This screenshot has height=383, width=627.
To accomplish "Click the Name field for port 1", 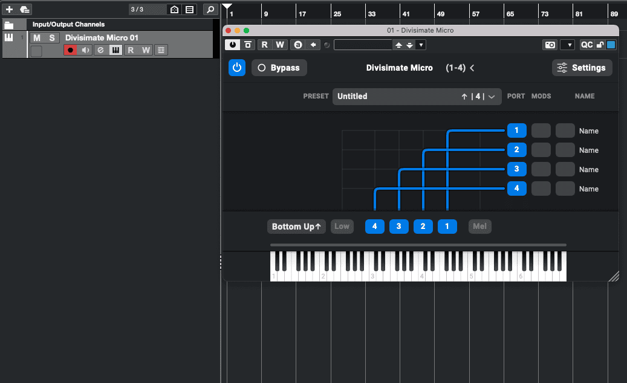I will (589, 131).
